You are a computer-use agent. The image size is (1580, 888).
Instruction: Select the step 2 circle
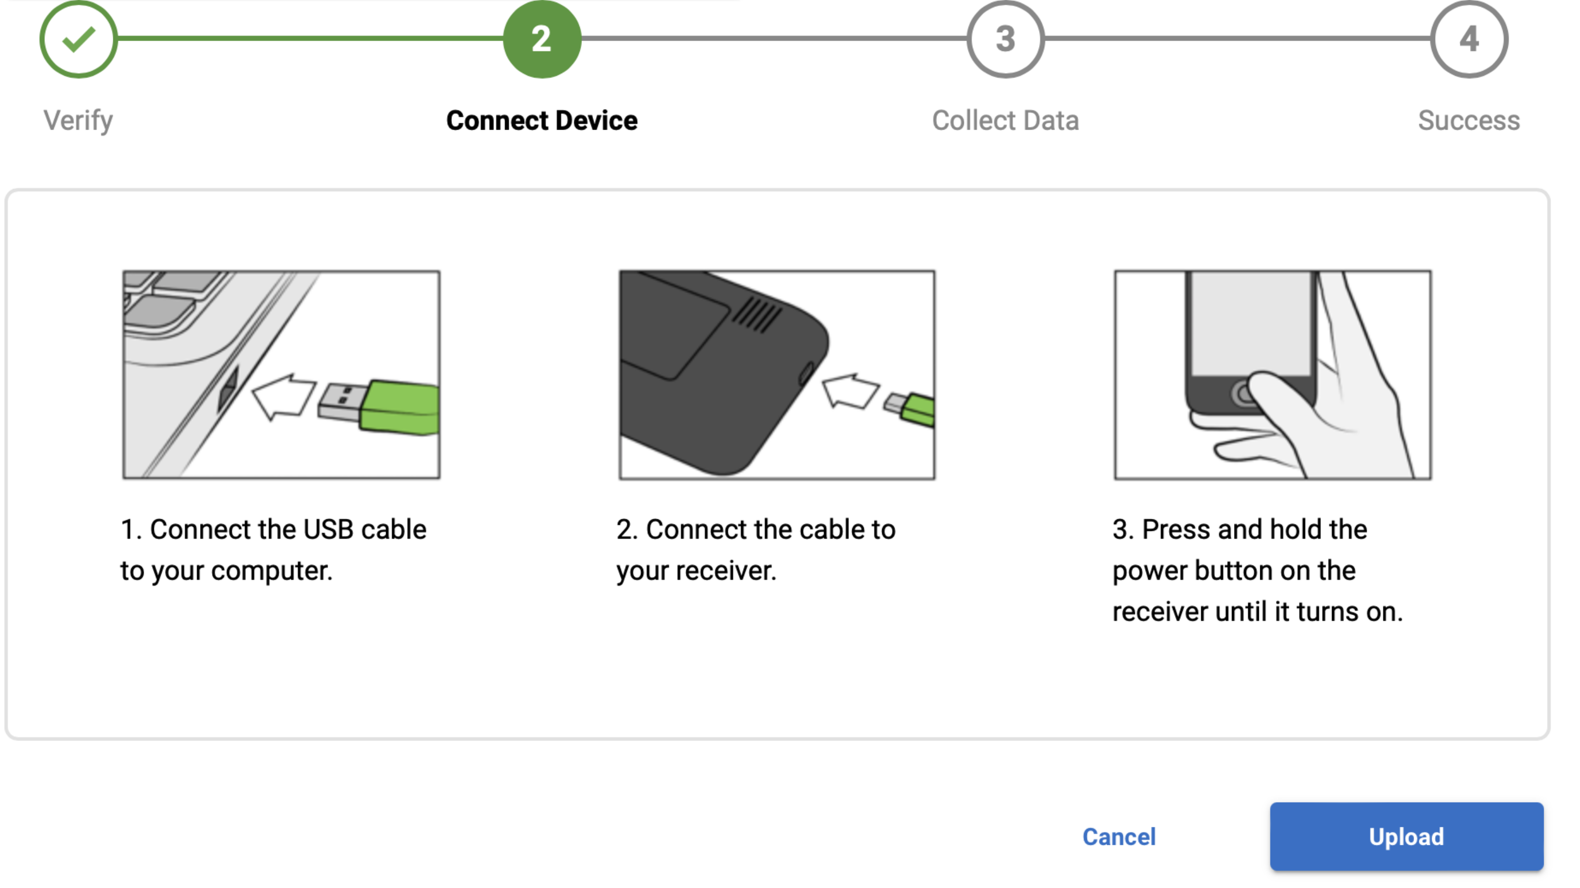(541, 40)
